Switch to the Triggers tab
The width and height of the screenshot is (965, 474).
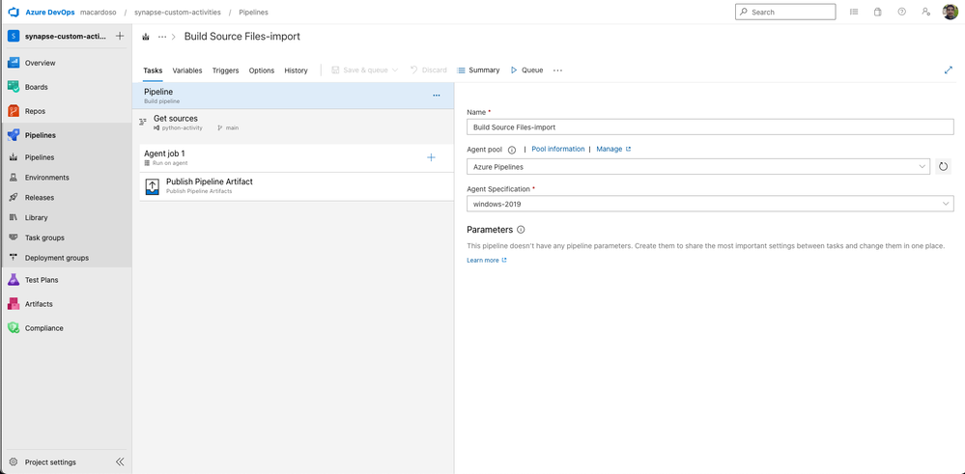point(225,70)
